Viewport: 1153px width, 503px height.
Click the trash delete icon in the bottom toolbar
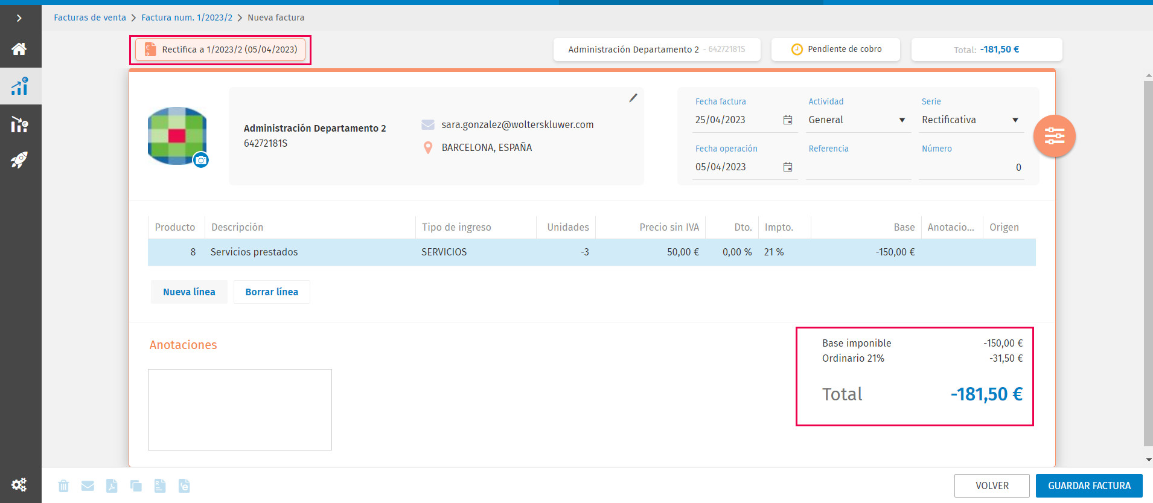pyautogui.click(x=63, y=485)
